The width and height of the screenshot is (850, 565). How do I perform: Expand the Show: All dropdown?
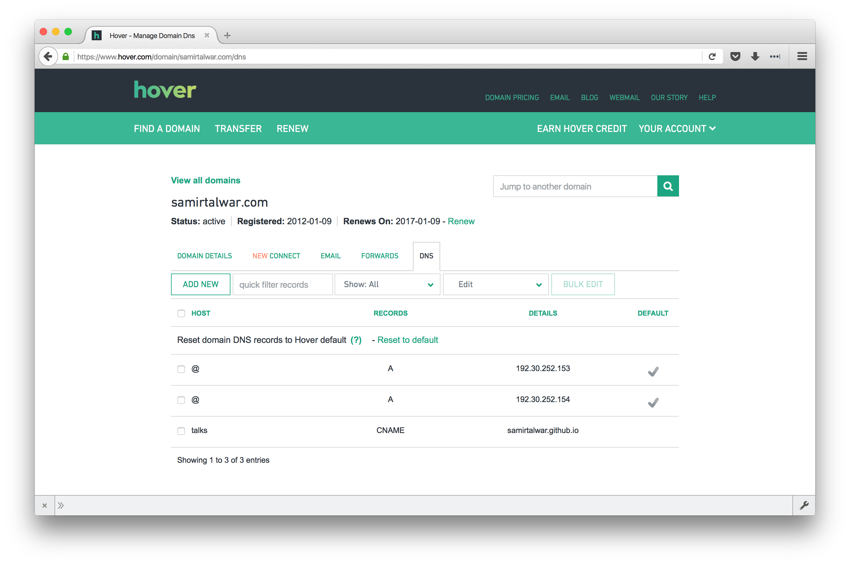coord(387,285)
